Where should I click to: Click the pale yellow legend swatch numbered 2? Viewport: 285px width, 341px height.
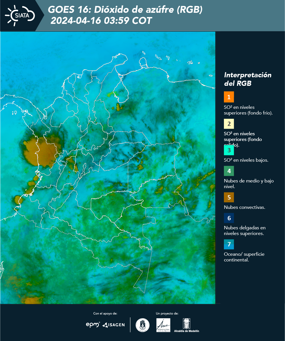click(x=229, y=124)
